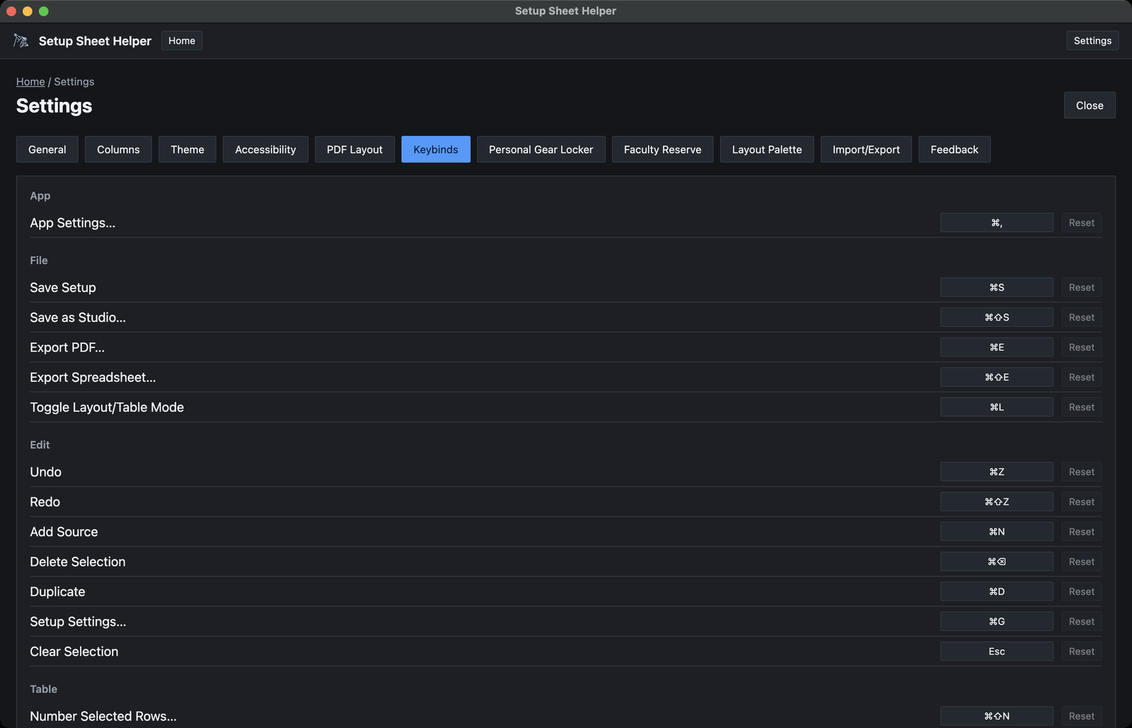Edit the Toggle Layout/Table Mode shortcut

pyautogui.click(x=997, y=408)
